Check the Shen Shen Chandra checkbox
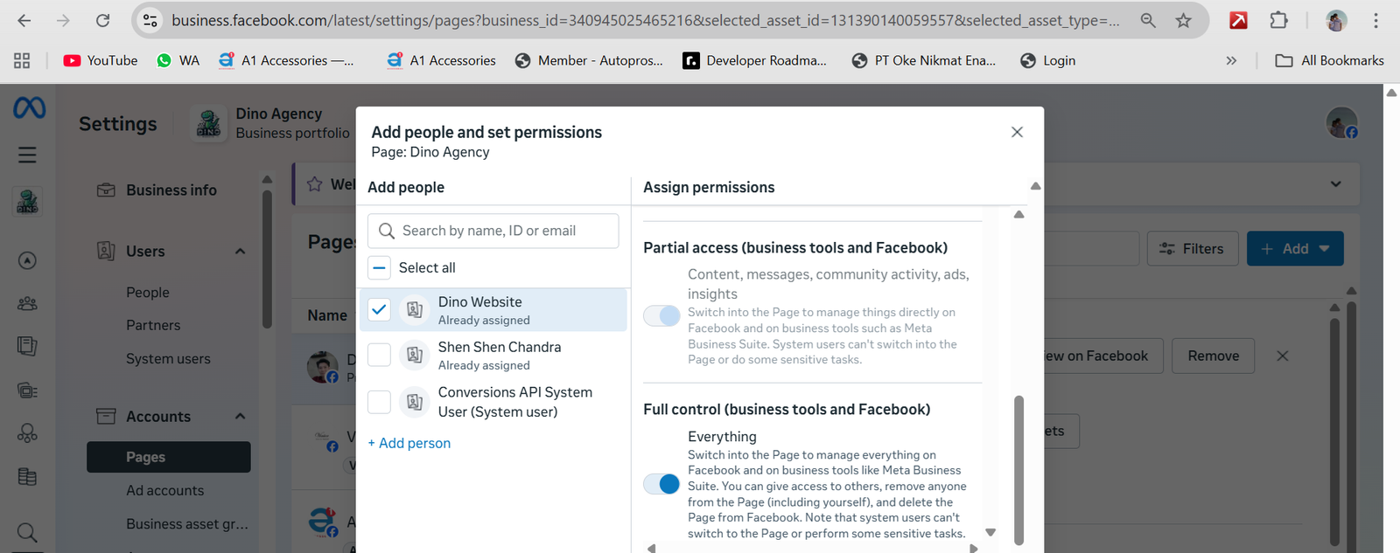Image resolution: width=1400 pixels, height=553 pixels. pyautogui.click(x=379, y=355)
